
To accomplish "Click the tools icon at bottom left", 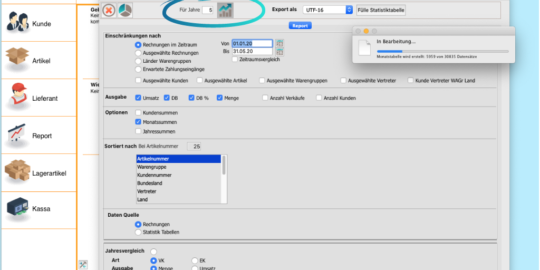I will click(x=83, y=265).
